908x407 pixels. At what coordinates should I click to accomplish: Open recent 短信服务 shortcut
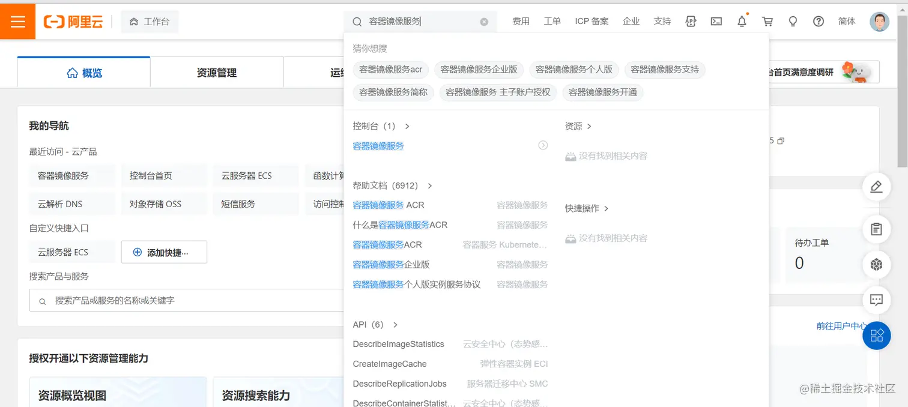pos(256,204)
